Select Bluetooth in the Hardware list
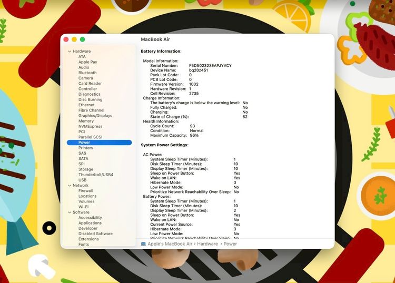The width and height of the screenshot is (395, 283). coord(87,73)
